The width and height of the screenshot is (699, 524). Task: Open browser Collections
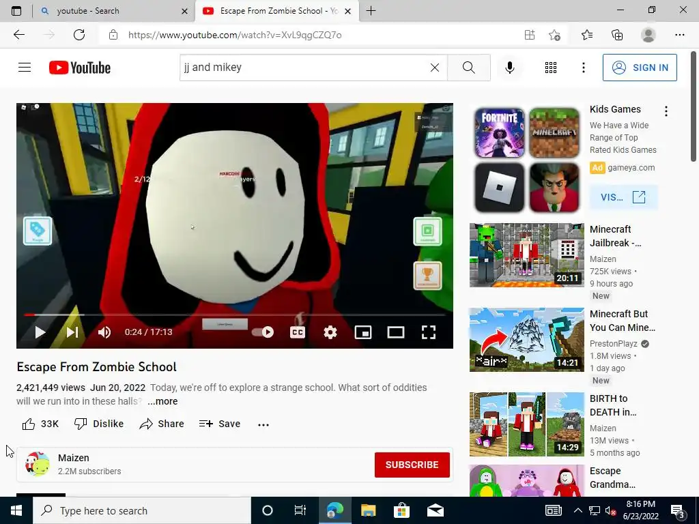click(617, 35)
